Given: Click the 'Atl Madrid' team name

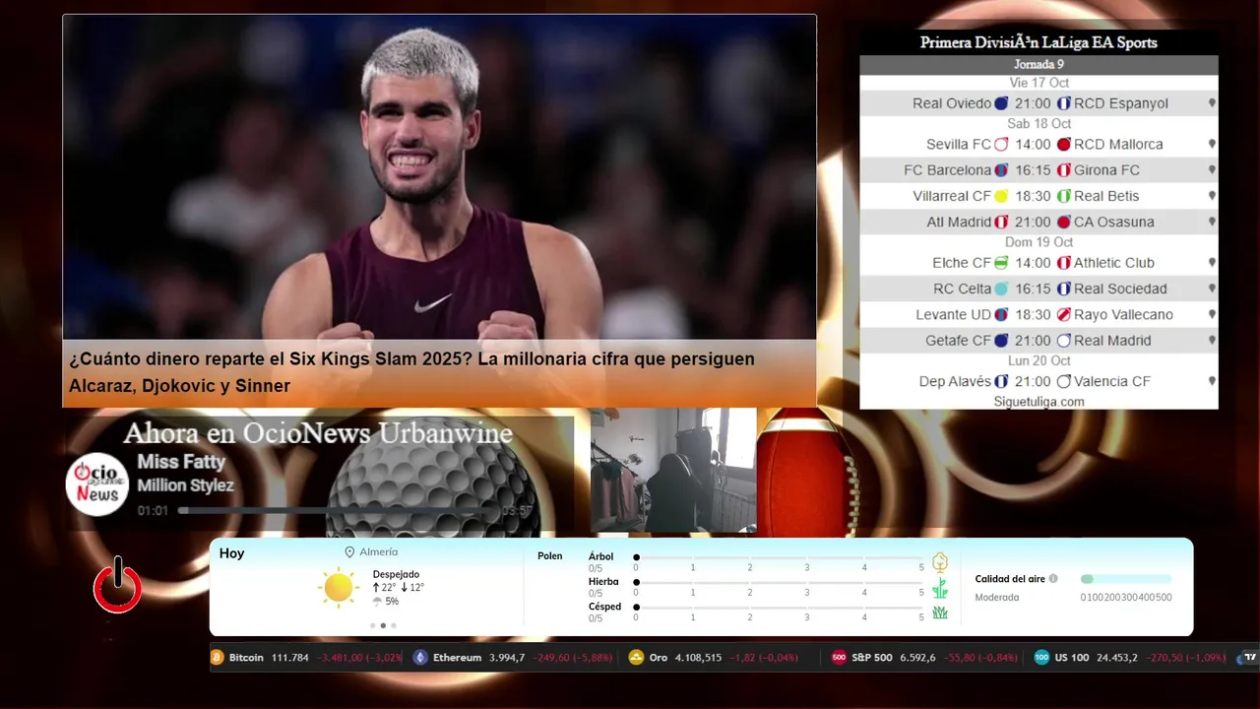Looking at the screenshot, I should coord(959,223).
